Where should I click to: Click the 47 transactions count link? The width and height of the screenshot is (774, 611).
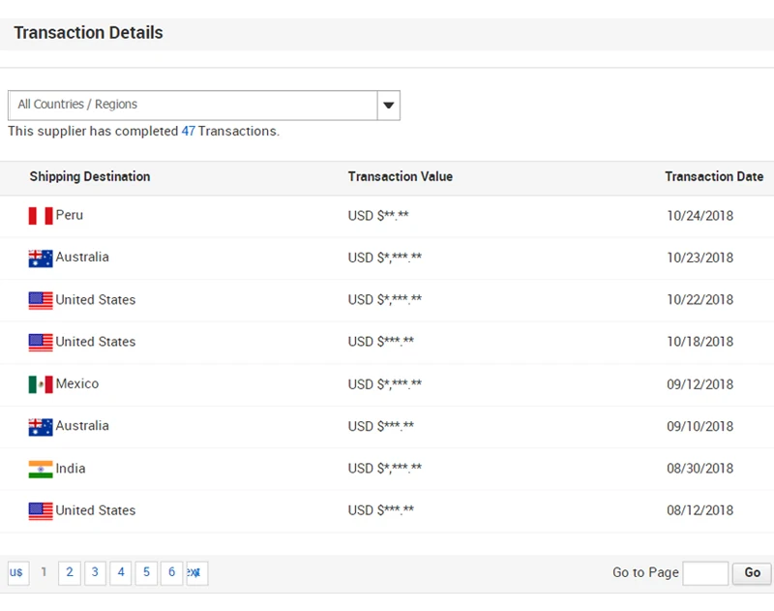pyautogui.click(x=188, y=132)
